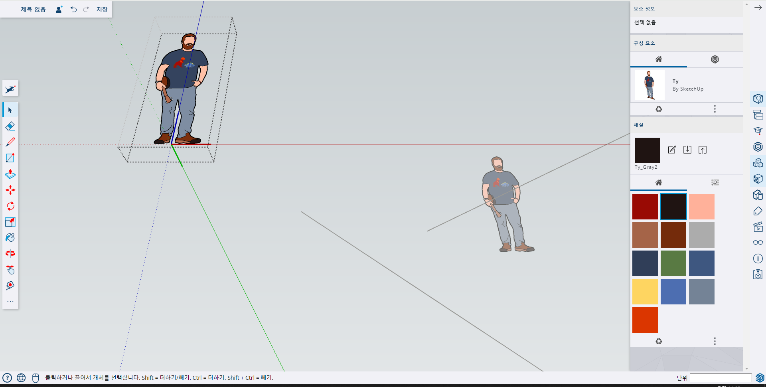Select the Pan hand tool
766x387 pixels.
click(x=10, y=270)
